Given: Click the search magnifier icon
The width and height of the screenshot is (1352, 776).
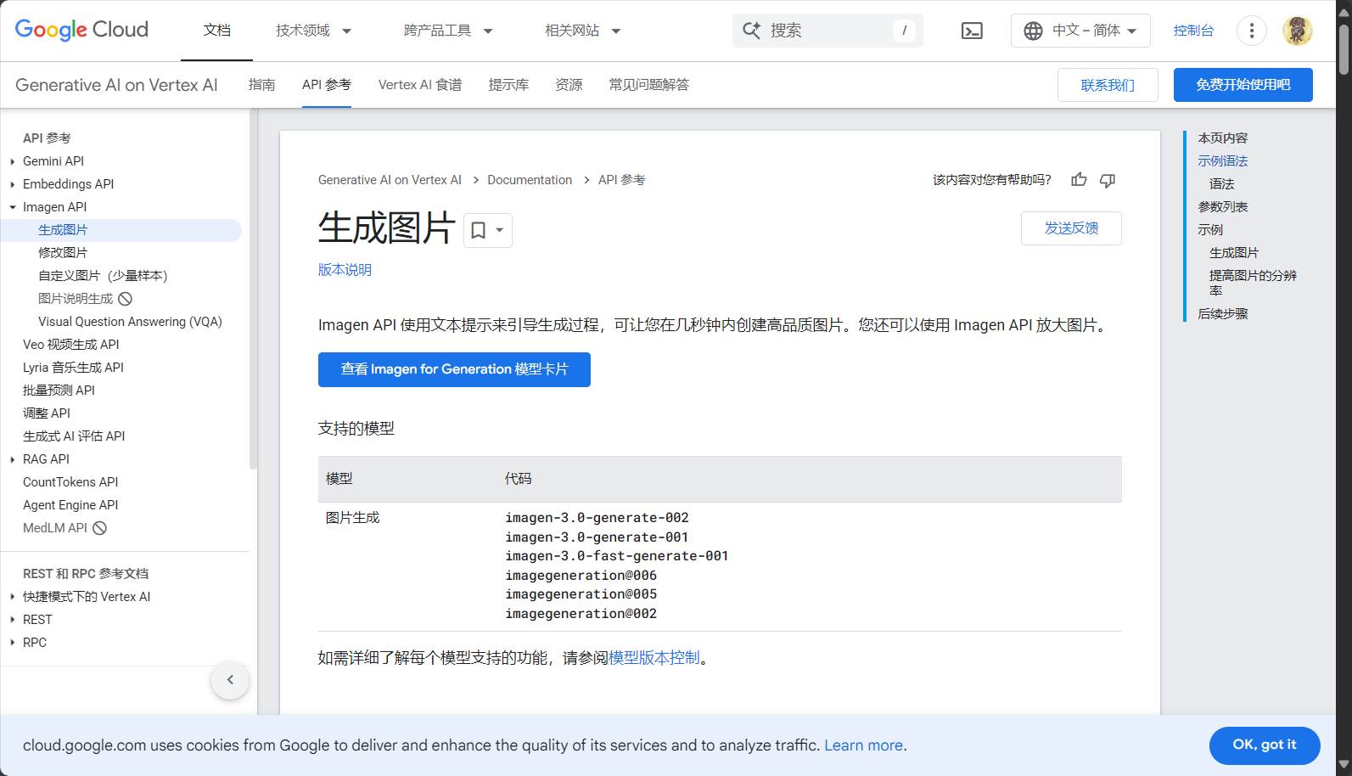Looking at the screenshot, I should (751, 31).
